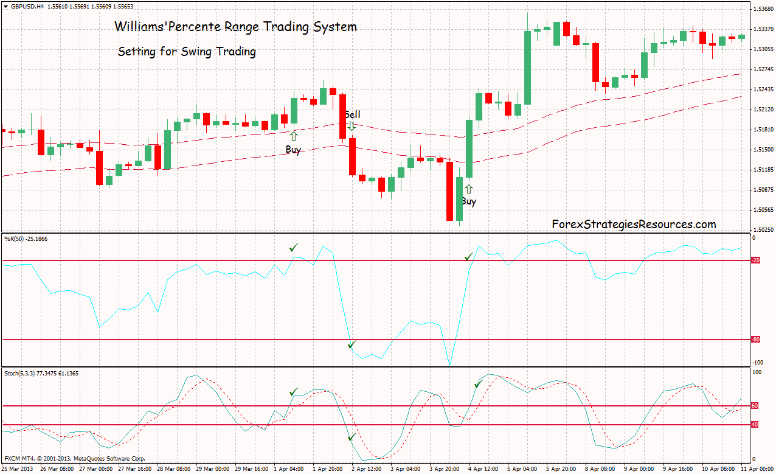
Task: Click price 1.52745 on the price scale
Action: tap(763, 69)
